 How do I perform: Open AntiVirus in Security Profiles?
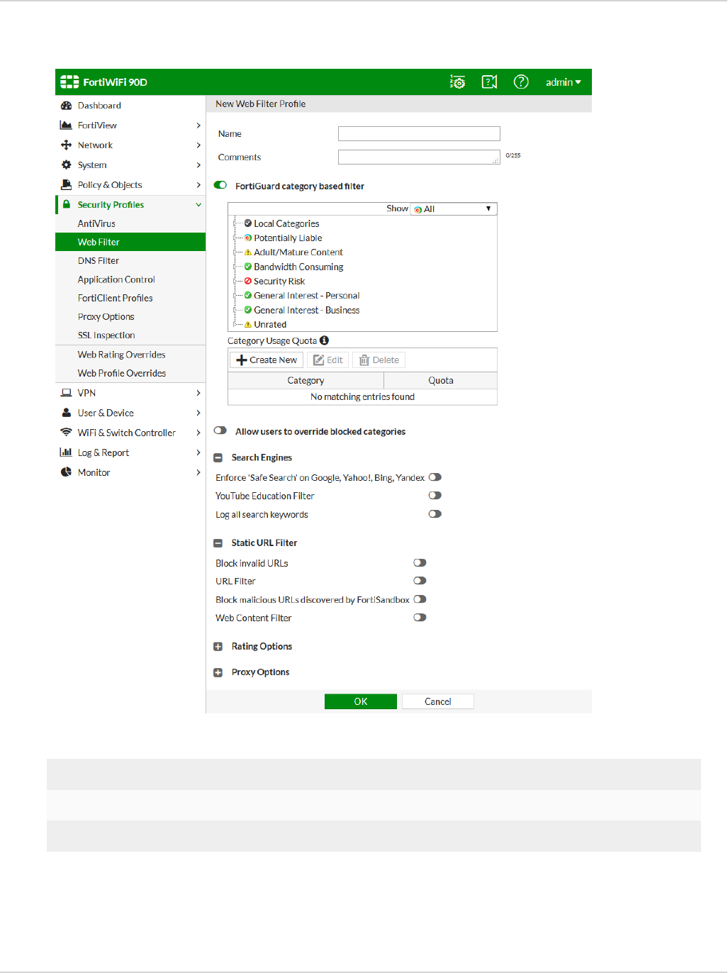click(96, 223)
